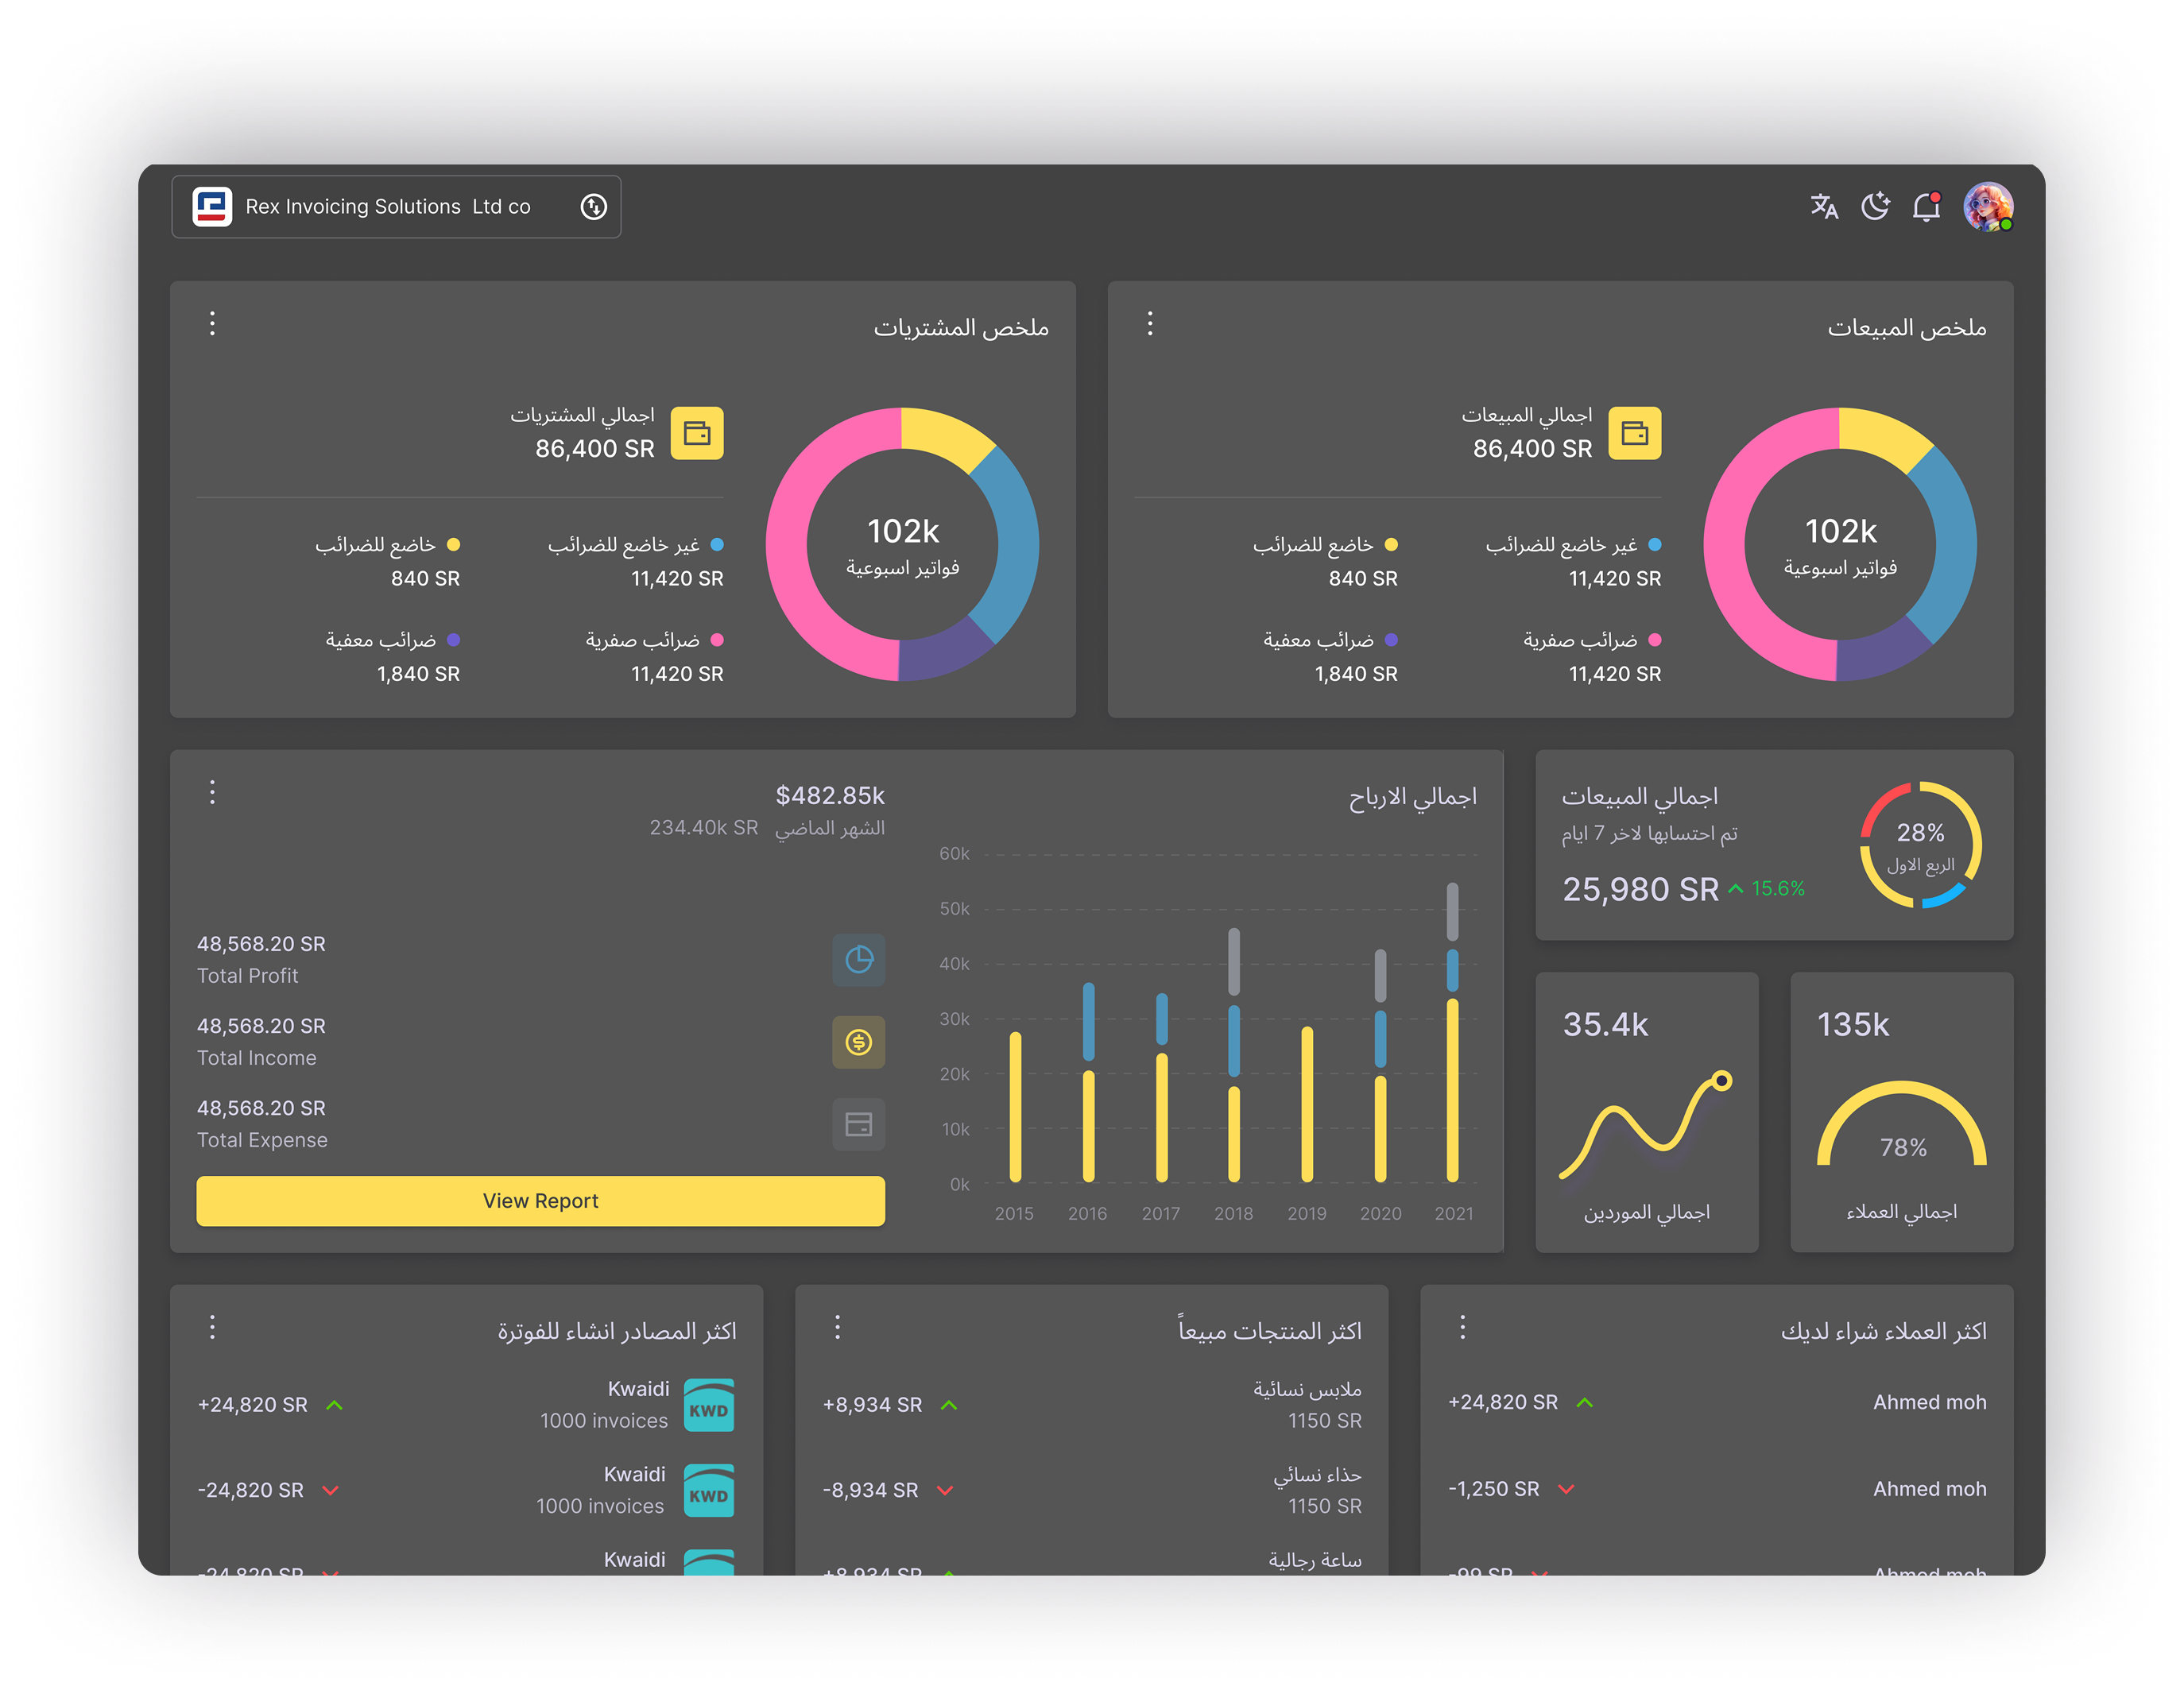This screenshot has width=2184, height=1690.
Task: Click the Rex Invoicing Solutions logo
Action: [212, 206]
